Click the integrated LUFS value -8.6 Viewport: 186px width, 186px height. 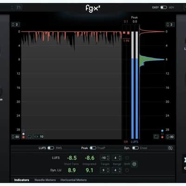[90, 158]
